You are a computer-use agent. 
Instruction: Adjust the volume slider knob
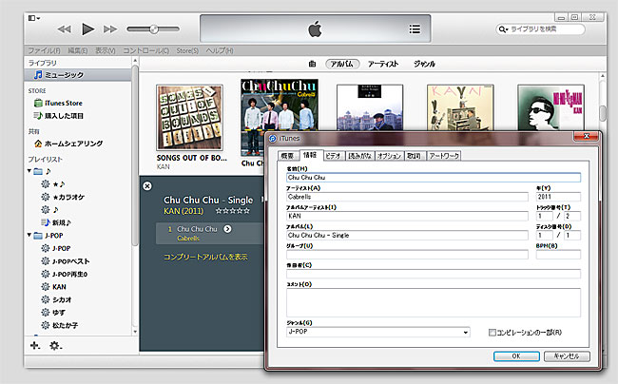(x=154, y=29)
